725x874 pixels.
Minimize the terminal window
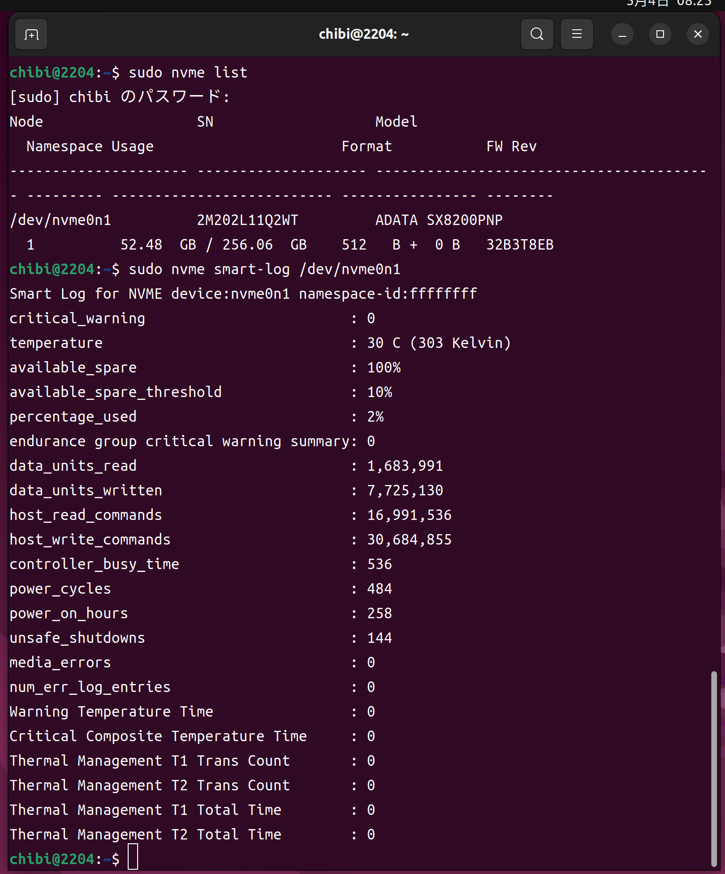(622, 35)
